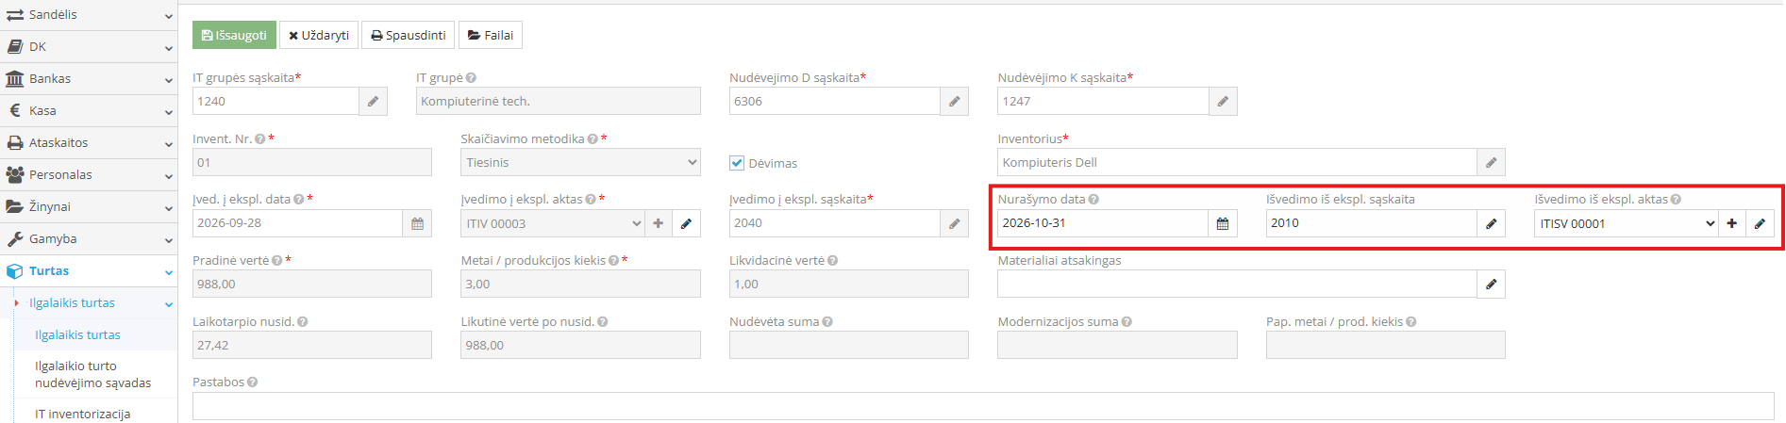Image resolution: width=1786 pixels, height=423 pixels.
Task: Click help icon next to Modernizacijos suma
Action: (1127, 322)
